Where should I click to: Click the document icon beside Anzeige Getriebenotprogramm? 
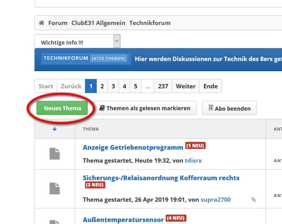click(x=55, y=154)
